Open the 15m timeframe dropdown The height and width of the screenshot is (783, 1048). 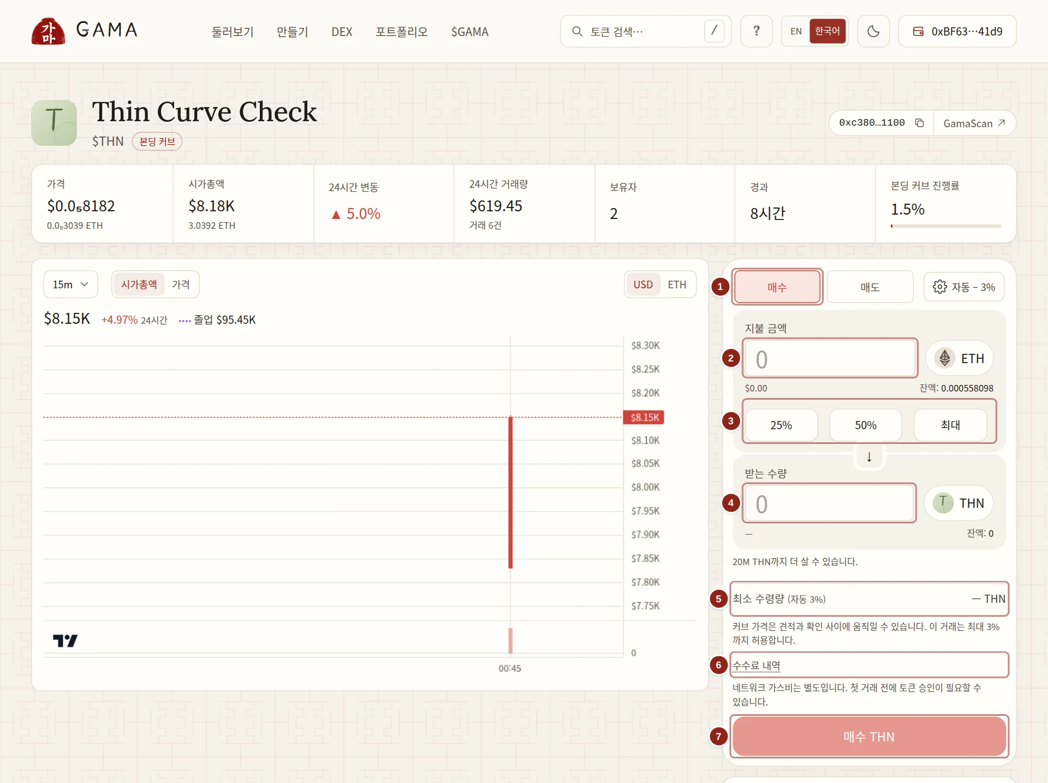coord(70,284)
